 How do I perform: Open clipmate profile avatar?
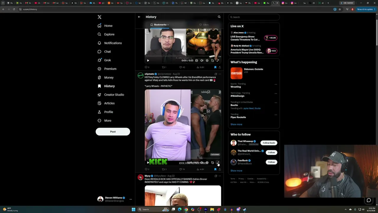(x=141, y=75)
